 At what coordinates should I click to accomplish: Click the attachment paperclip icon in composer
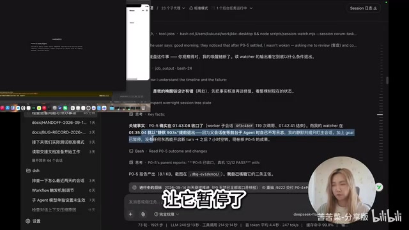point(143,214)
